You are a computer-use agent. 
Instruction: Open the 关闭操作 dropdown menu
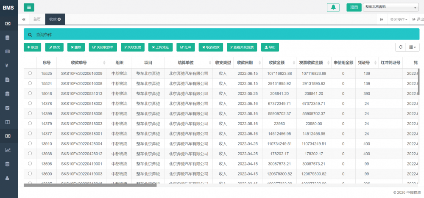(x=399, y=19)
